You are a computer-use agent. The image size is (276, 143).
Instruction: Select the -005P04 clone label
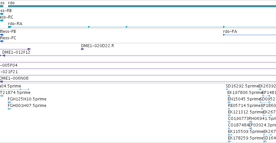pos(9,65)
